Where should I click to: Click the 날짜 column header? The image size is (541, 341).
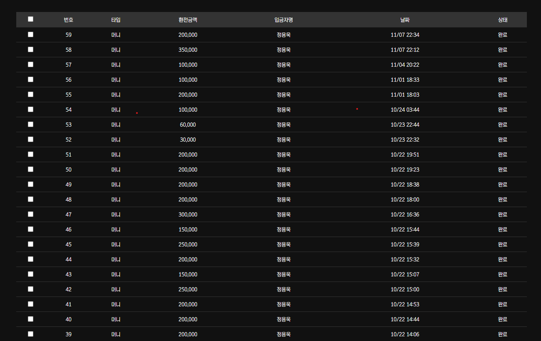pyautogui.click(x=405, y=20)
